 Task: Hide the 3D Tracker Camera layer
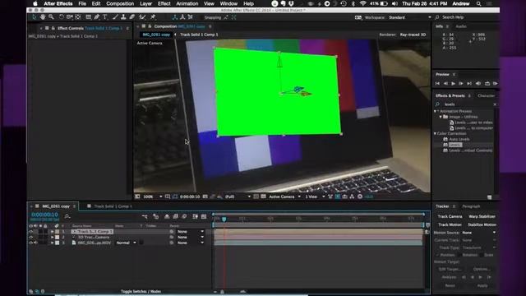click(31, 238)
